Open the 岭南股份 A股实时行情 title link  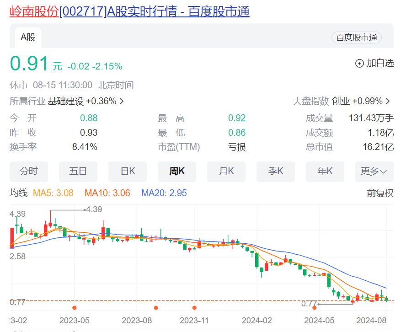click(x=129, y=11)
